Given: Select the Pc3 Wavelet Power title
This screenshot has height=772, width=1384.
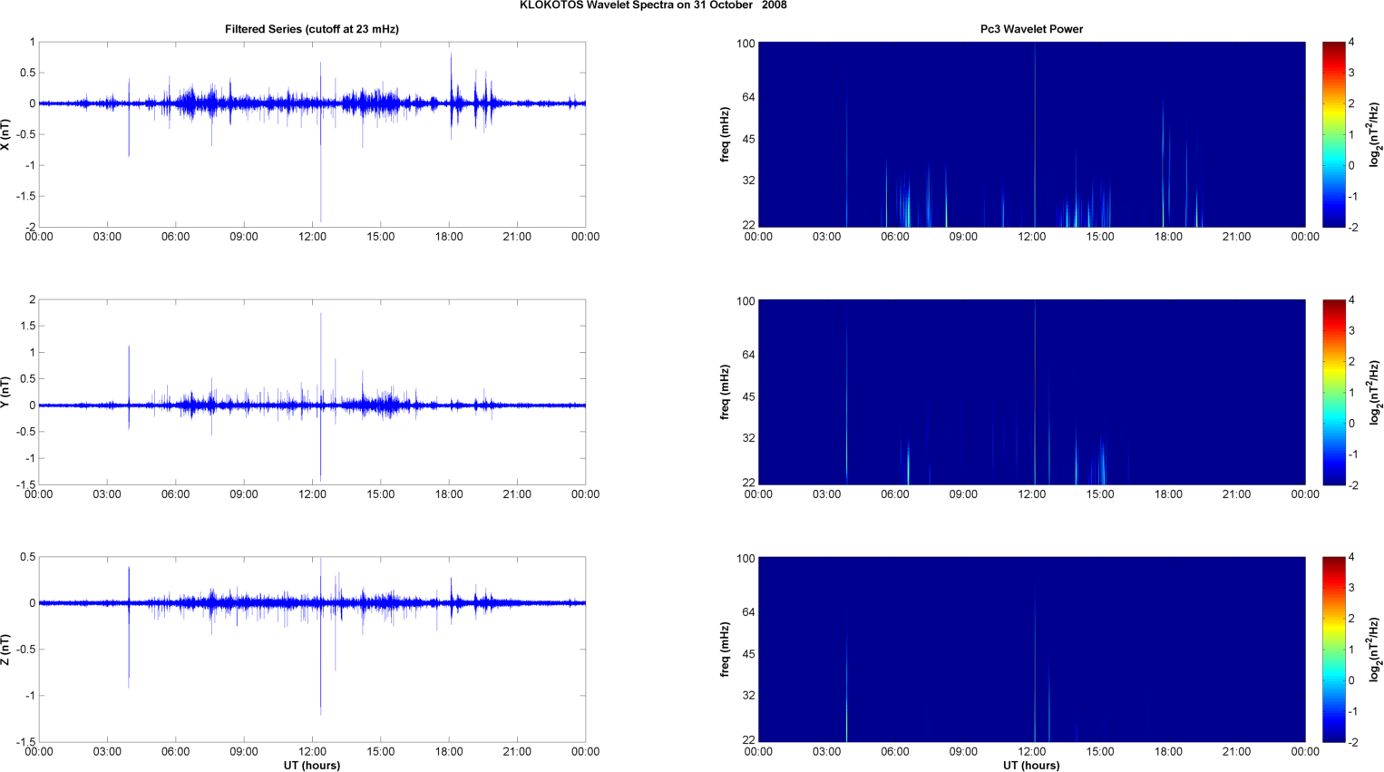Looking at the screenshot, I should 1031,29.
